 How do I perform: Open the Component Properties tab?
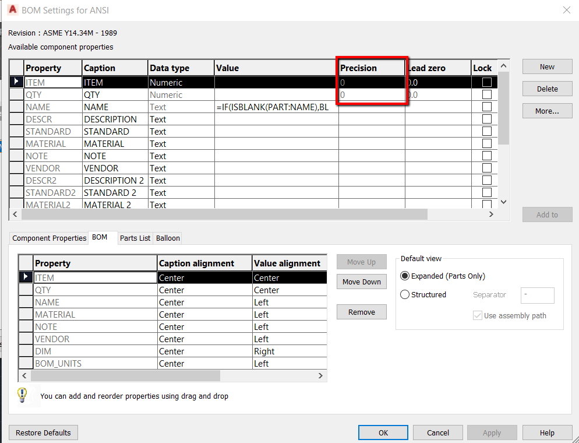(x=49, y=238)
